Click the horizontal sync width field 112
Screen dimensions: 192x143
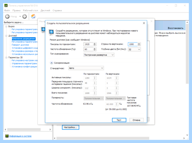(89, 88)
